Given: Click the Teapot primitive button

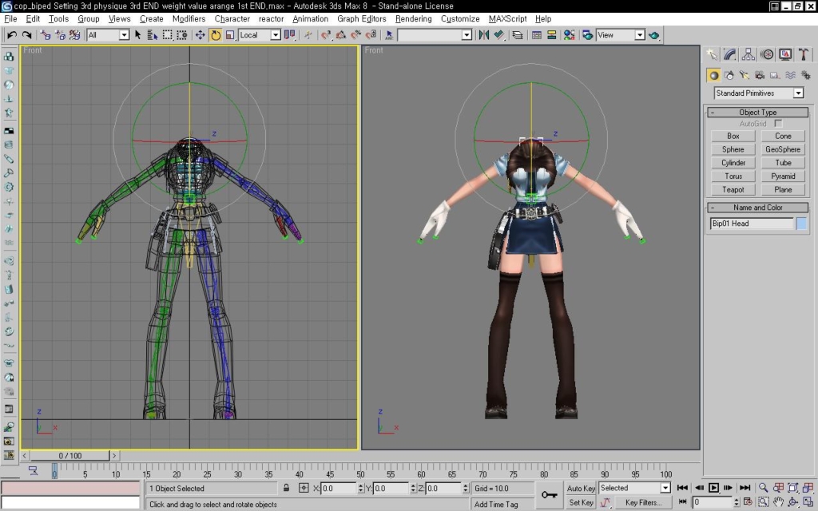Looking at the screenshot, I should coord(733,190).
